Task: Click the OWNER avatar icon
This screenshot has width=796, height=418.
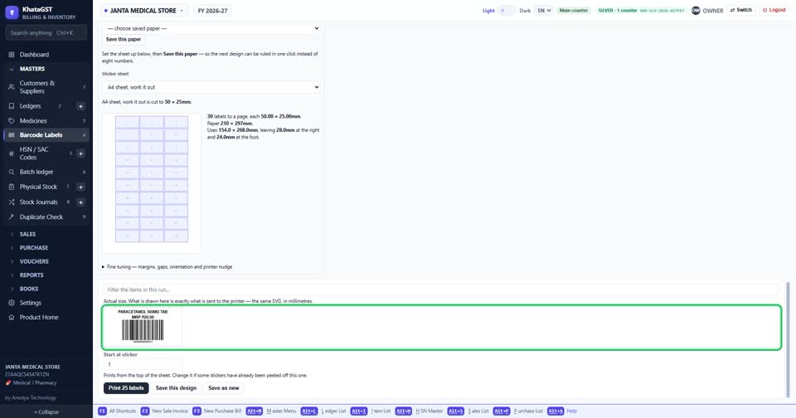Action: [696, 10]
